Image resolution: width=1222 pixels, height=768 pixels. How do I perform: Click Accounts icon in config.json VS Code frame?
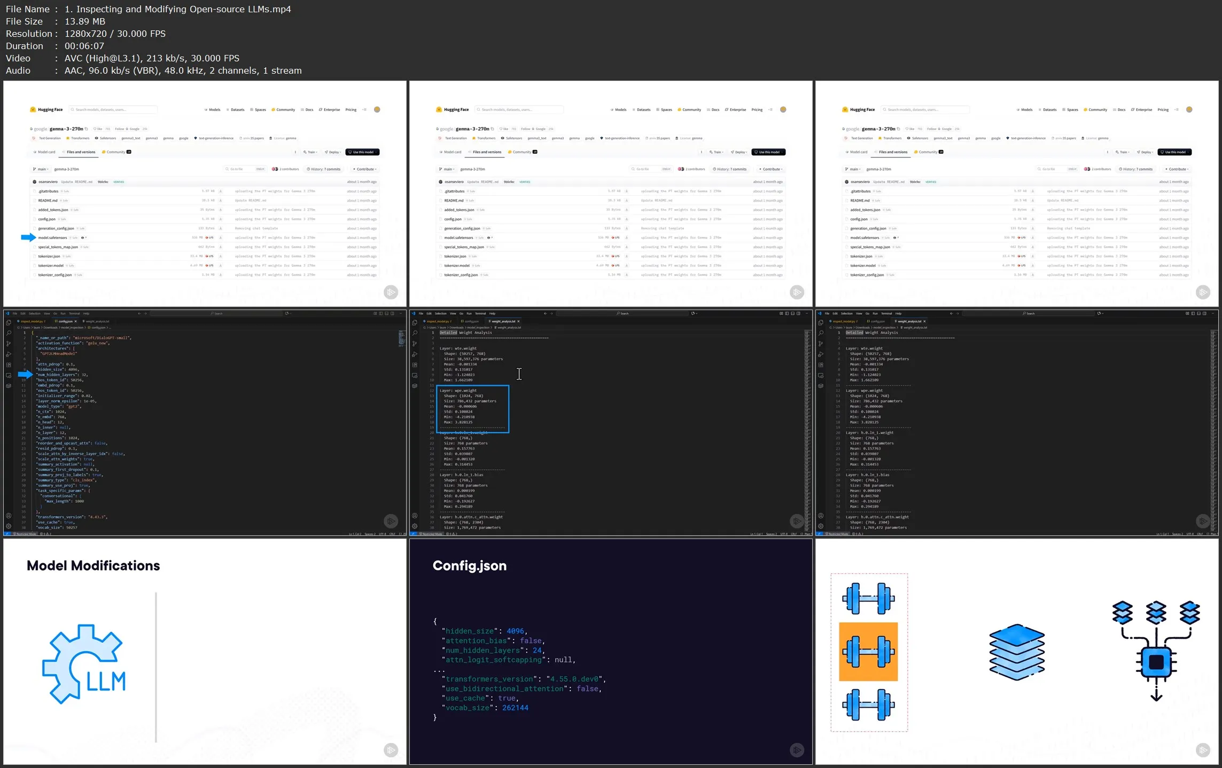coord(8,516)
